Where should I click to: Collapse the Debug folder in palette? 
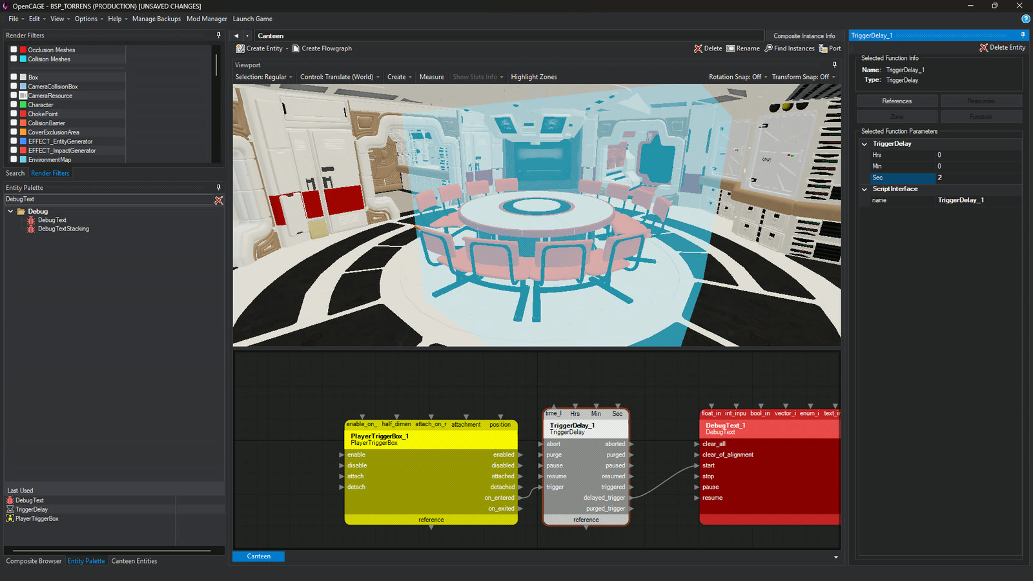[10, 211]
